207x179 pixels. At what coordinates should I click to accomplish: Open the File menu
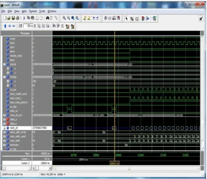[x=3, y=11]
